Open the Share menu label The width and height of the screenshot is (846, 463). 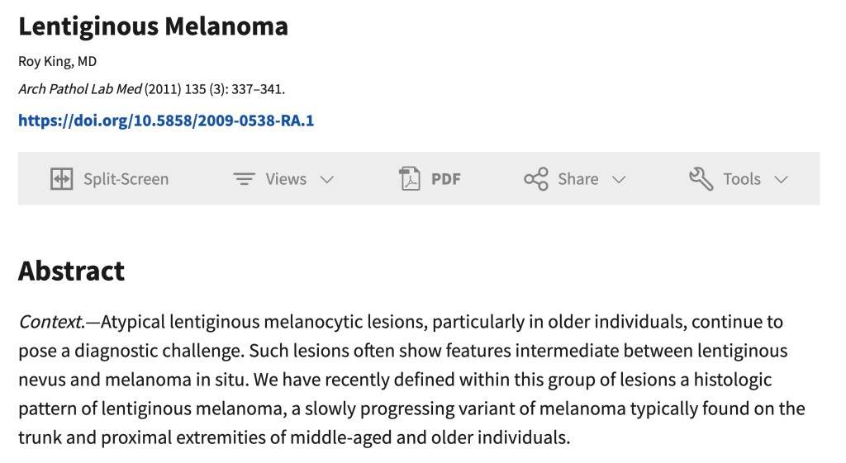(x=578, y=179)
